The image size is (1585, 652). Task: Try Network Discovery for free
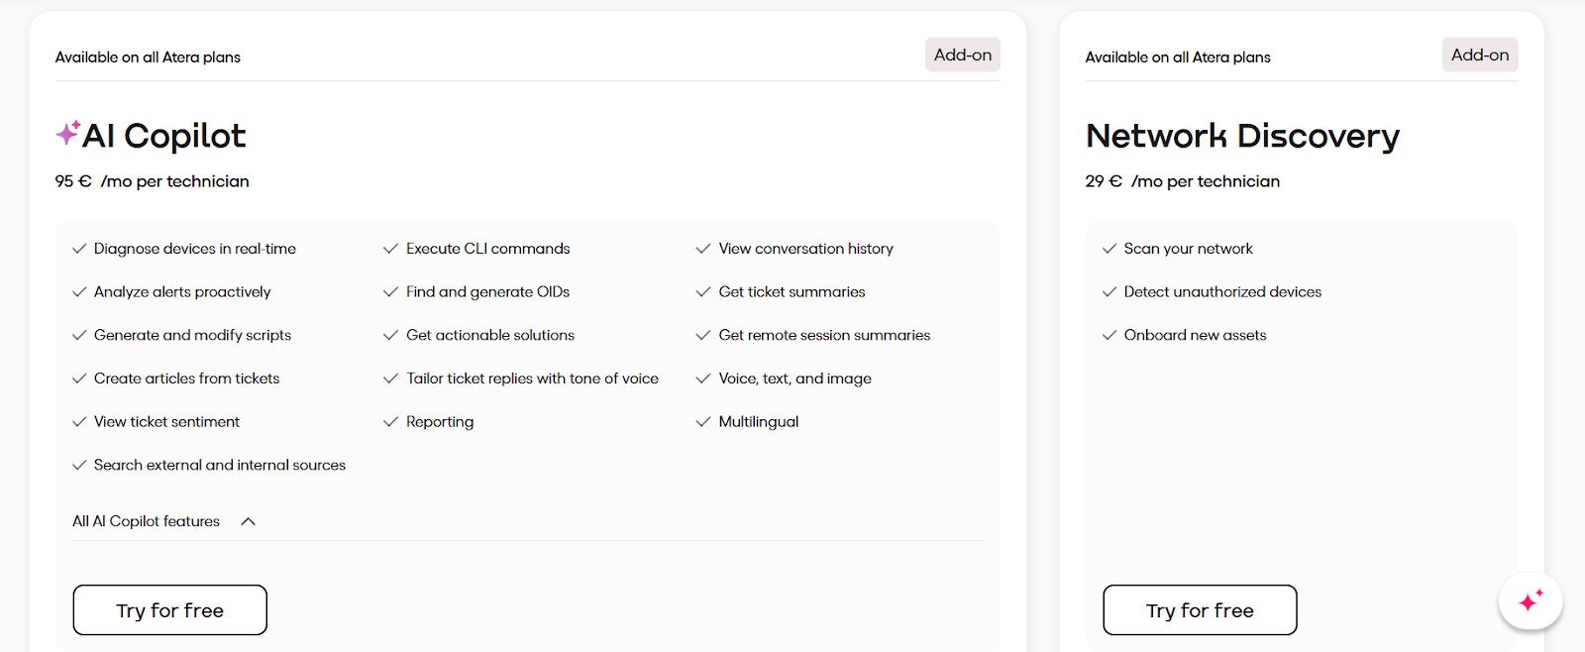click(x=1200, y=610)
